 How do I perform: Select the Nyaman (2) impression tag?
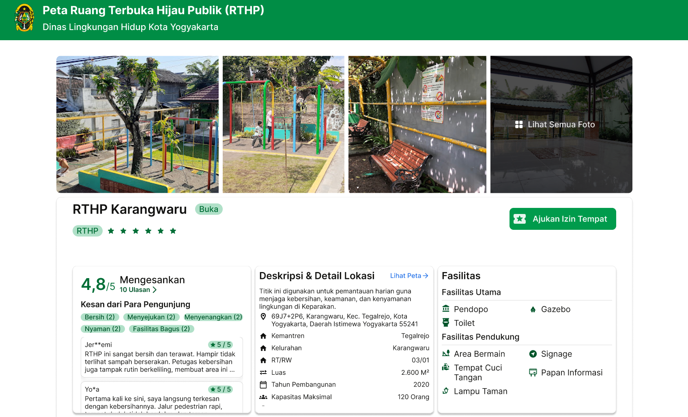(x=103, y=329)
